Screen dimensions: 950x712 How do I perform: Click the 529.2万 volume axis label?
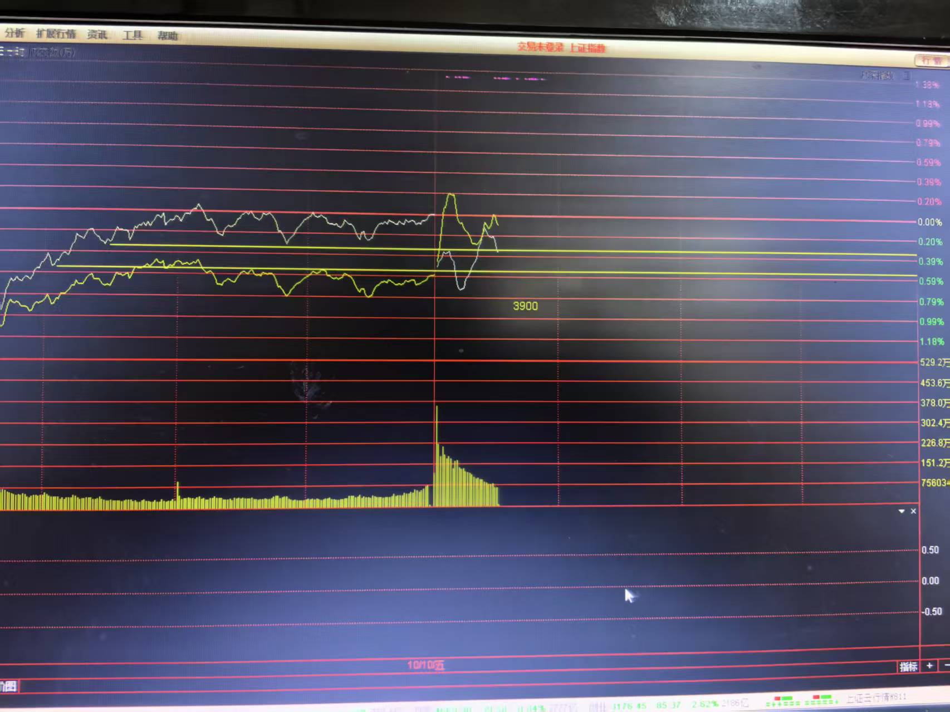[934, 362]
